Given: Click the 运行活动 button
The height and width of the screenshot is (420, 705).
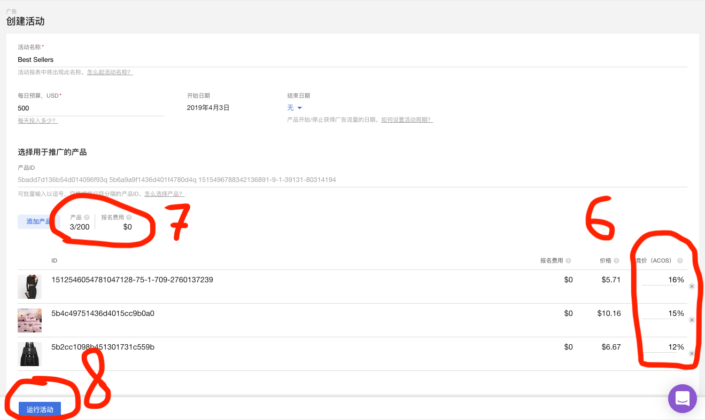Looking at the screenshot, I should click(x=40, y=409).
